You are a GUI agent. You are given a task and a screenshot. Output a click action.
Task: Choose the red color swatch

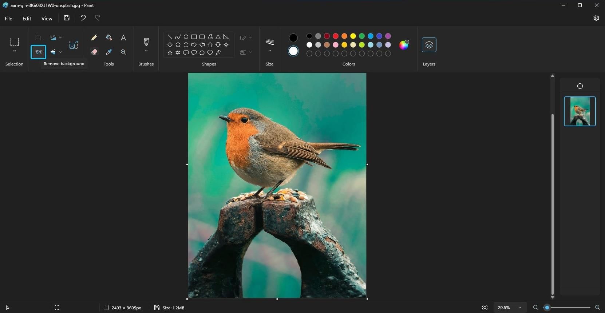point(336,36)
